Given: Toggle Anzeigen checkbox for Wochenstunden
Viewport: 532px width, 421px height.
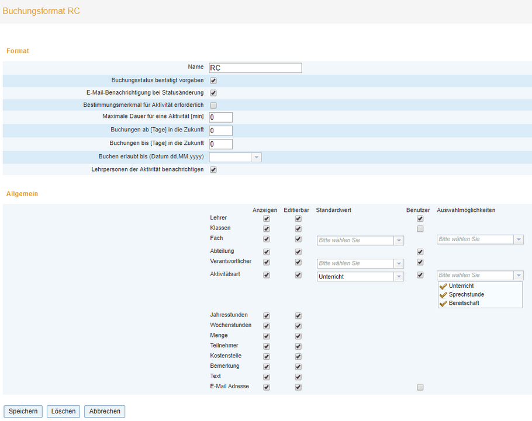Looking at the screenshot, I should coord(267,326).
